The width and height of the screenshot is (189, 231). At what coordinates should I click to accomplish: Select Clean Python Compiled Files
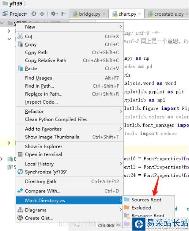click(x=70, y=119)
